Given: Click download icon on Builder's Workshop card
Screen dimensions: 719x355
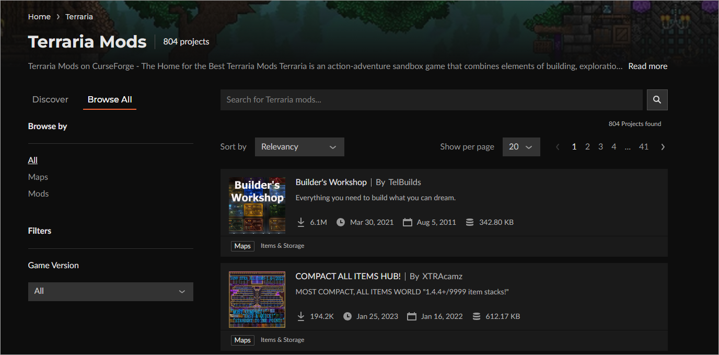Looking at the screenshot, I should pos(301,222).
